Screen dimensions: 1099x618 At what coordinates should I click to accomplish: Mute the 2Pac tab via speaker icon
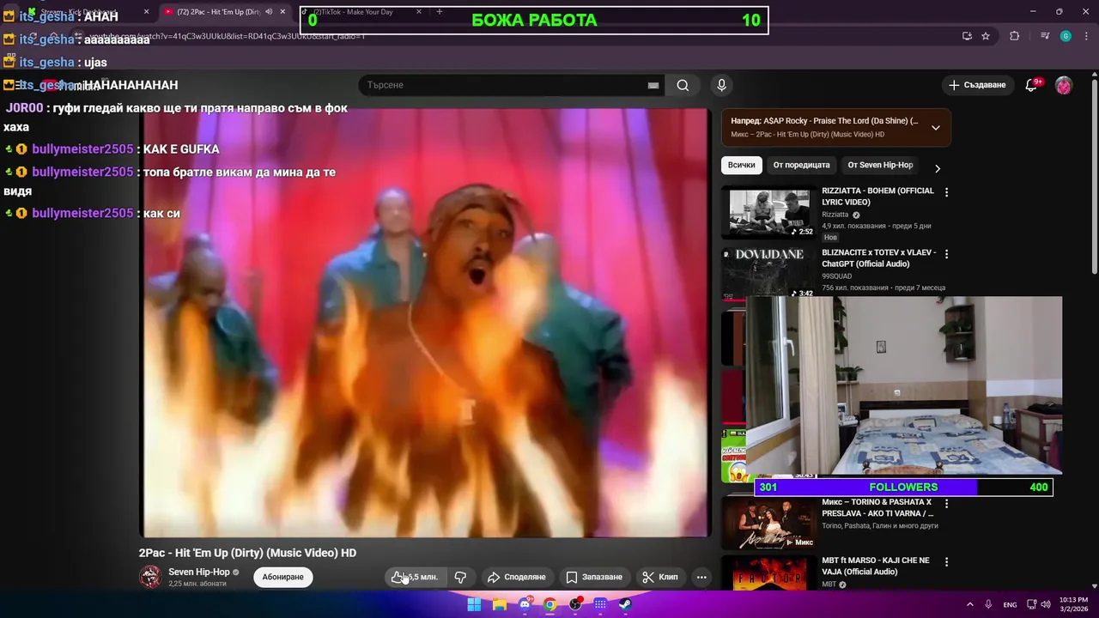(269, 11)
